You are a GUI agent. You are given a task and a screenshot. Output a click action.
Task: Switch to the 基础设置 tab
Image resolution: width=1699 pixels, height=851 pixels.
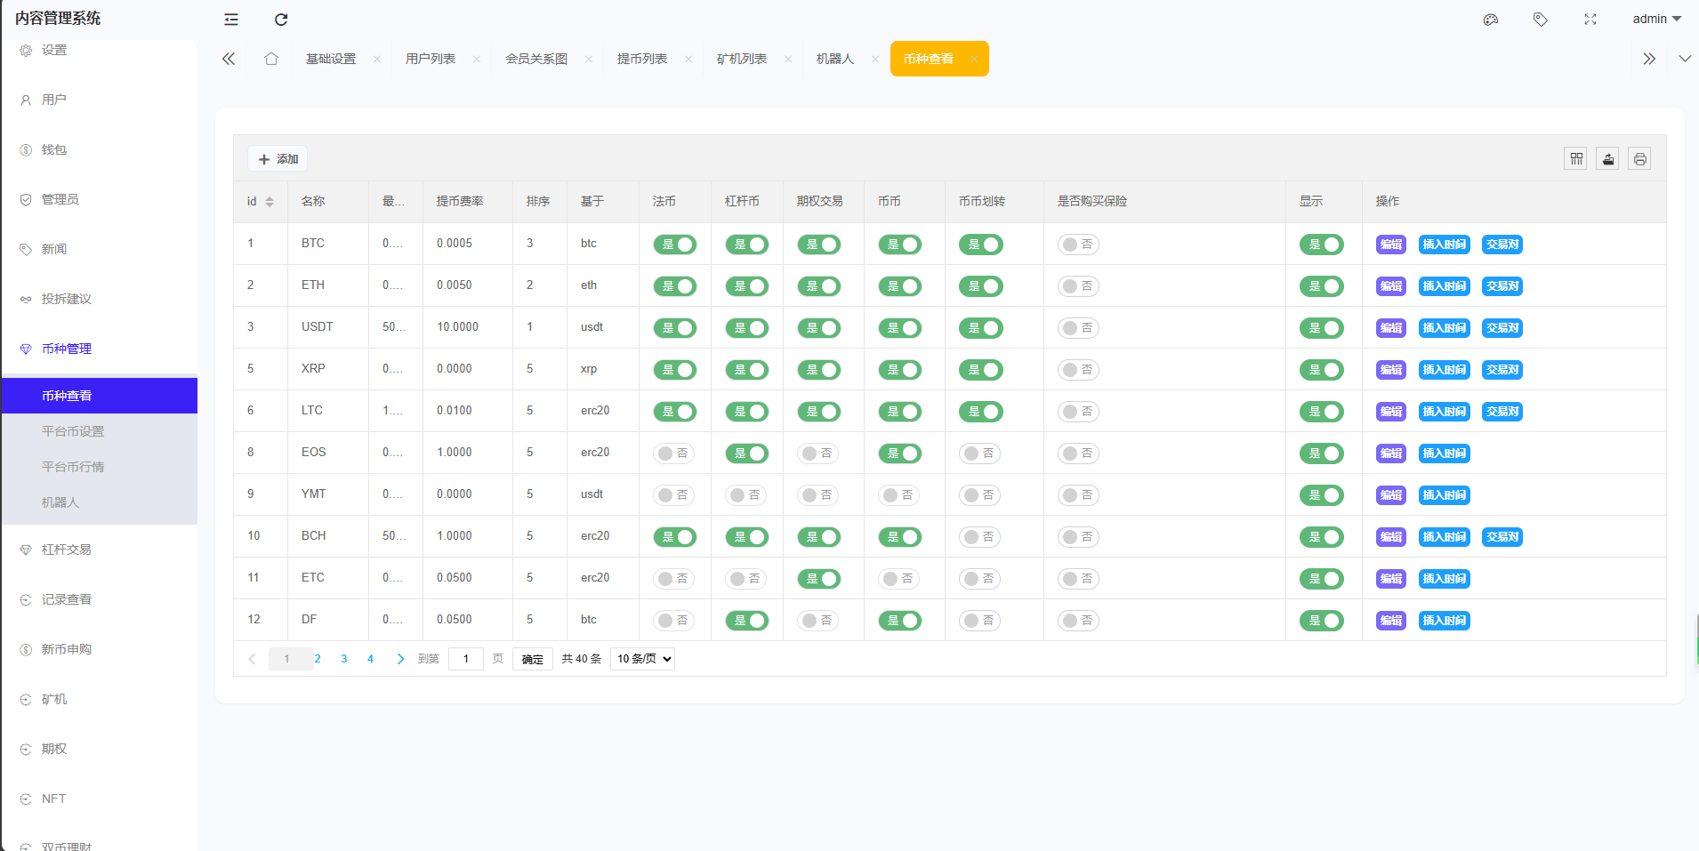pos(331,59)
